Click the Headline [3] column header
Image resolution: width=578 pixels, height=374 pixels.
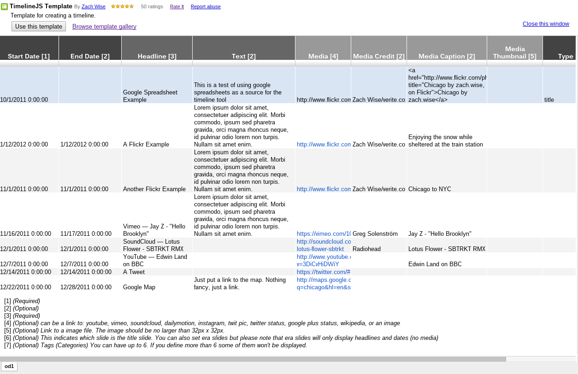(157, 48)
